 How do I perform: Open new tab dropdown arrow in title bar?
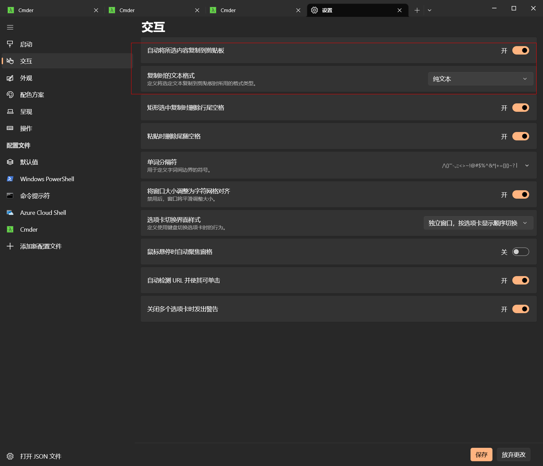pyautogui.click(x=429, y=10)
